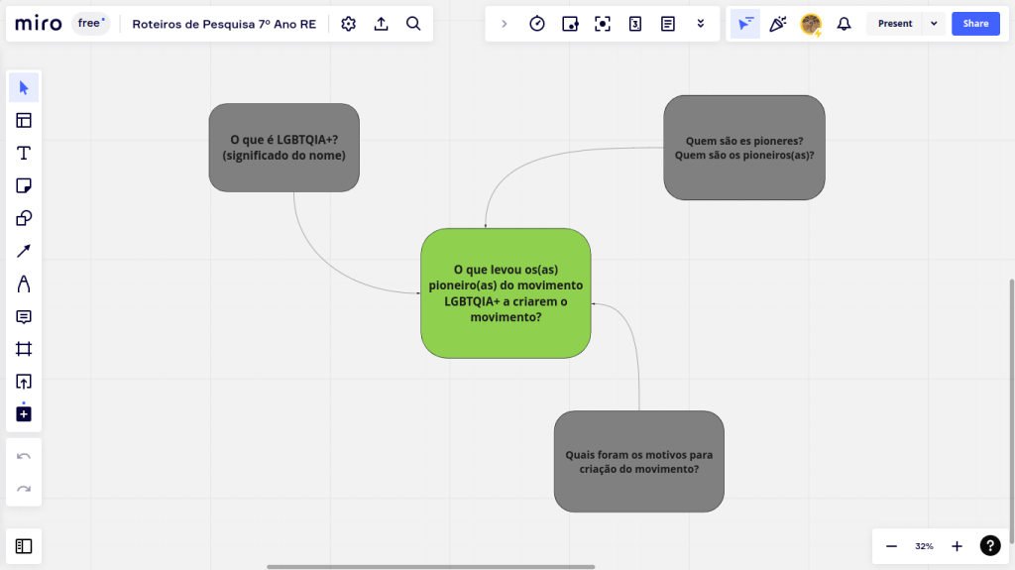The height and width of the screenshot is (570, 1015).
Task: Open board title Roteiros de Pesquisa
Action: 224,24
